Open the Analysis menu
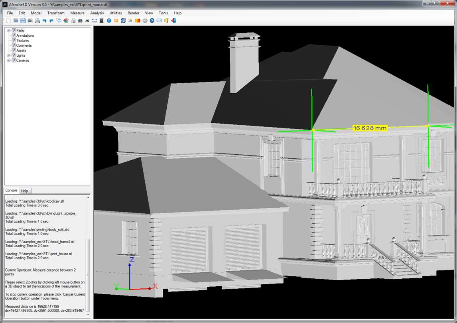Screen dimensions: 457x323 97,13
